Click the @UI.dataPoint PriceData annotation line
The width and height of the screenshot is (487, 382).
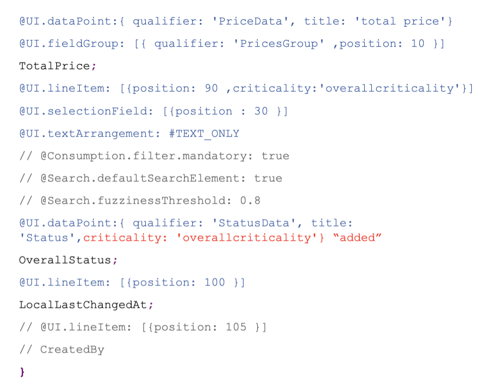coord(236,21)
